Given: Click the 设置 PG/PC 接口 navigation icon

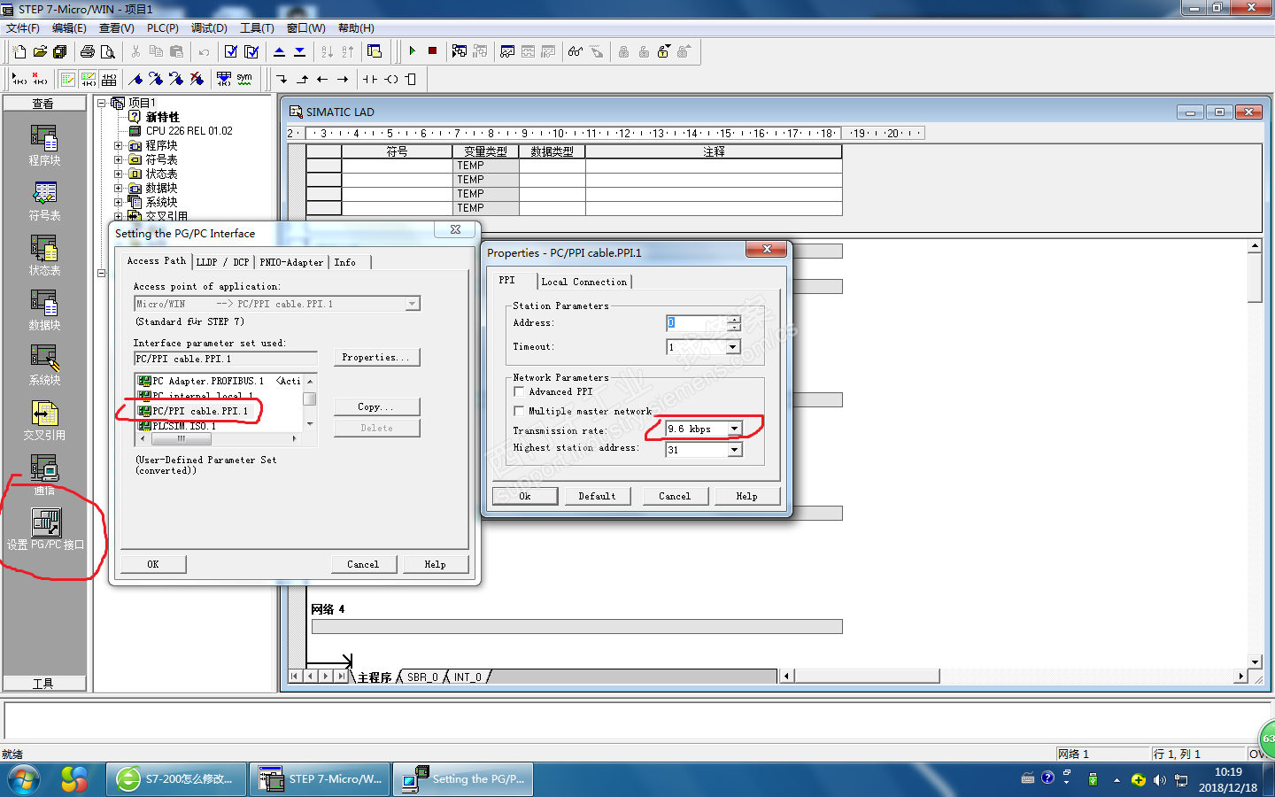Looking at the screenshot, I should pyautogui.click(x=45, y=530).
